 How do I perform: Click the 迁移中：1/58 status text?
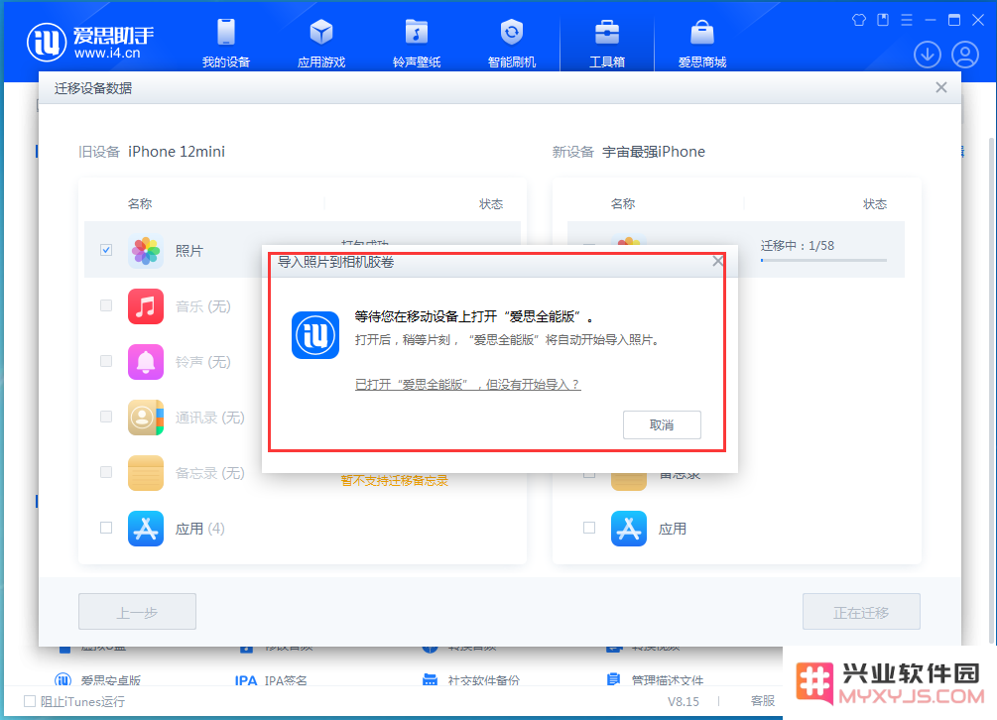tap(798, 245)
